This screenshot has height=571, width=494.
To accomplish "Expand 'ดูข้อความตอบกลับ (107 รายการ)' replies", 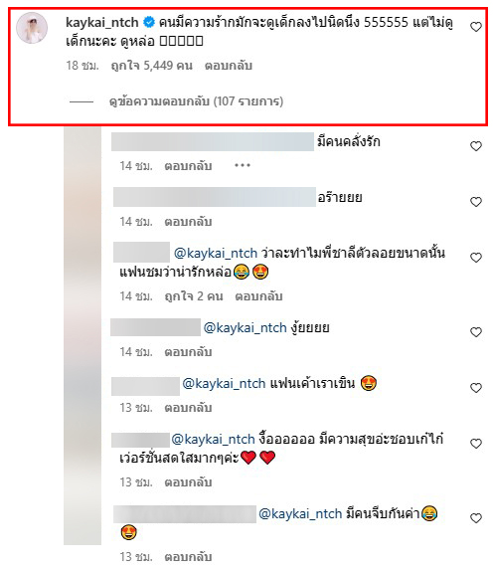I will point(196,101).
